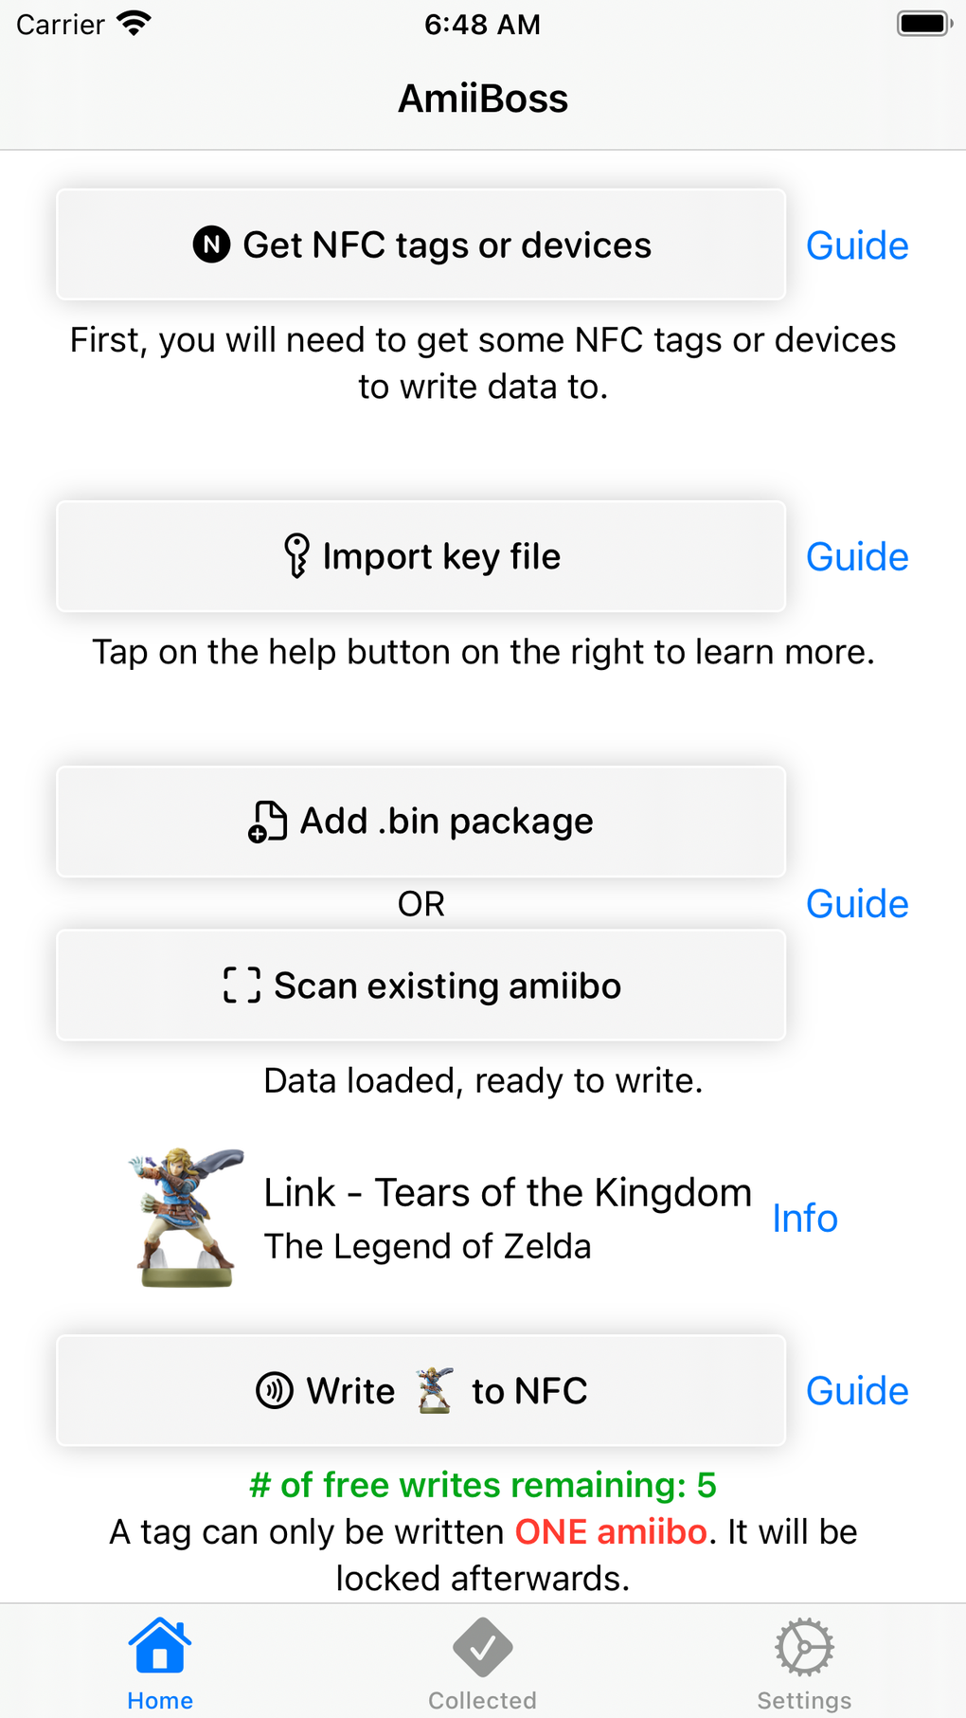Tap the Collected checkmark icon
Viewport: 966px width, 1718px height.
[482, 1648]
